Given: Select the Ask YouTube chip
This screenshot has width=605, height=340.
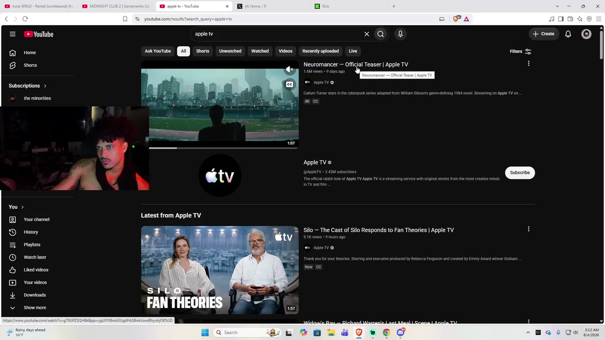Looking at the screenshot, I should [158, 51].
